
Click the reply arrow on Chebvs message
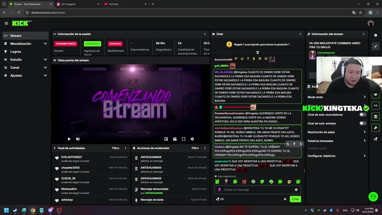click(x=288, y=144)
